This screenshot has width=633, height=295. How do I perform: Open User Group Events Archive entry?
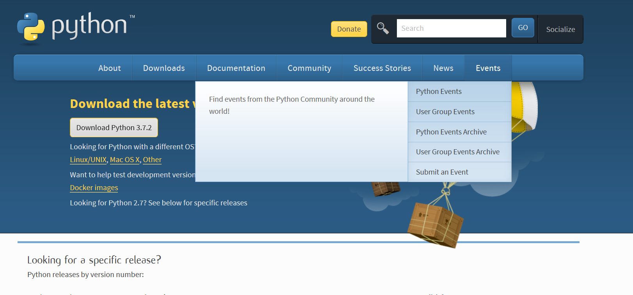coord(458,152)
